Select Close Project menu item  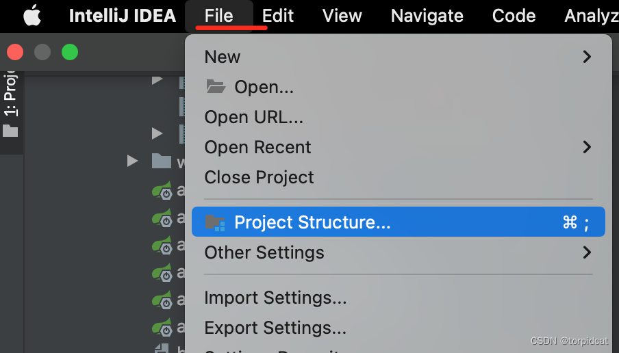click(259, 177)
